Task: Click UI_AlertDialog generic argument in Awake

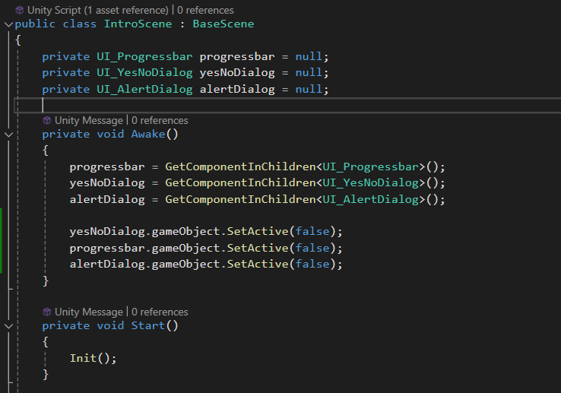Action: point(371,199)
